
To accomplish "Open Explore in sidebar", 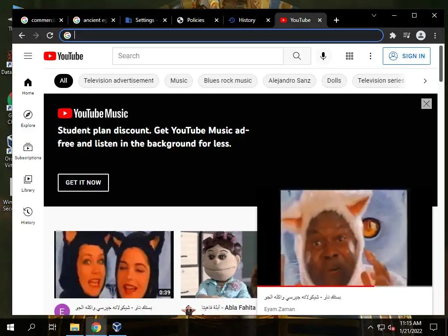I will click(28, 119).
